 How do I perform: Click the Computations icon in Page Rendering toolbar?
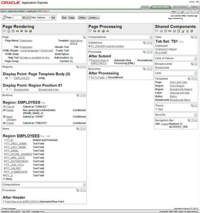click(x=26, y=31)
